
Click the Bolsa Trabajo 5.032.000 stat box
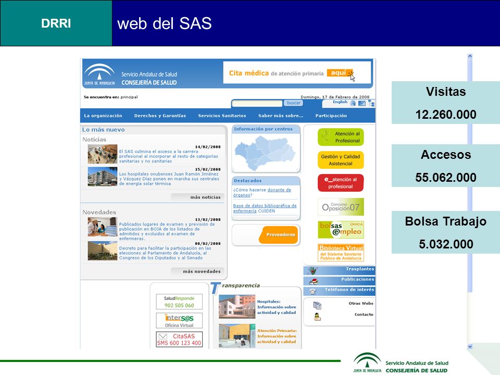coord(445,232)
